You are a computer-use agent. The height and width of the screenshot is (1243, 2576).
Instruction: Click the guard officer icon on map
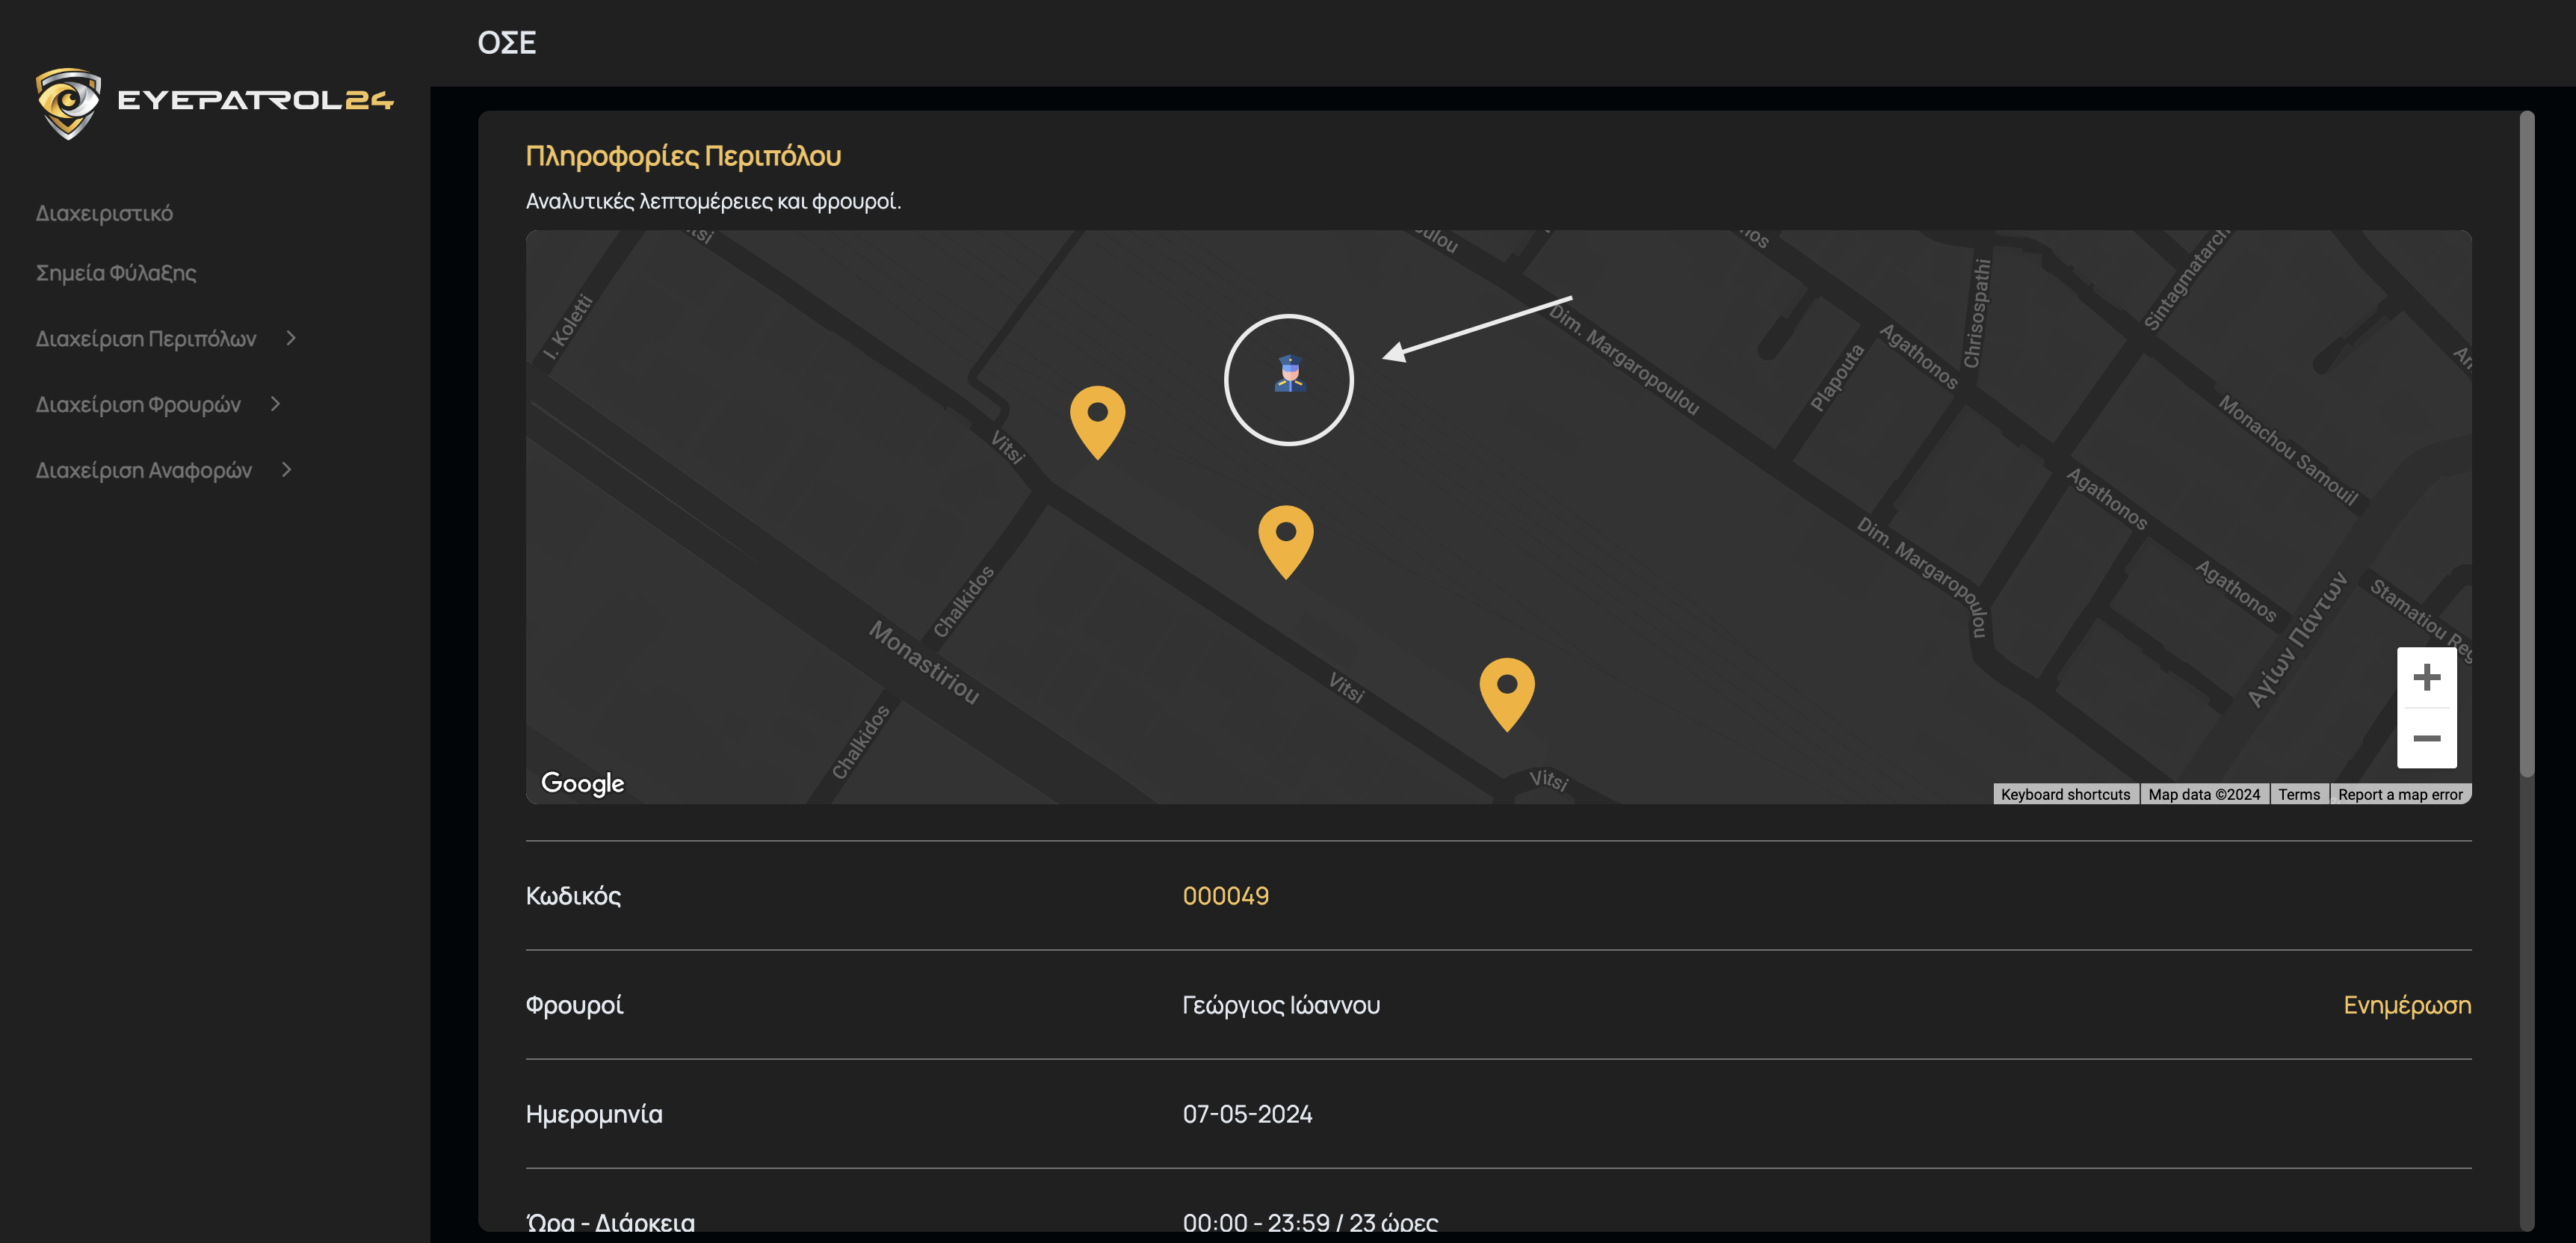pos(1289,374)
